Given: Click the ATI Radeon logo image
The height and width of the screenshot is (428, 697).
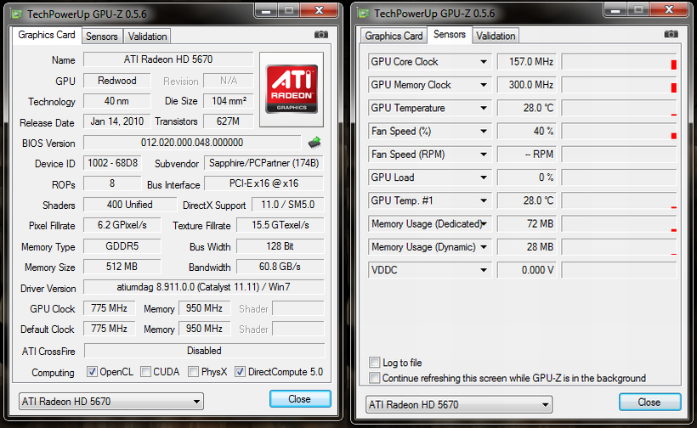Looking at the screenshot, I should (x=292, y=89).
